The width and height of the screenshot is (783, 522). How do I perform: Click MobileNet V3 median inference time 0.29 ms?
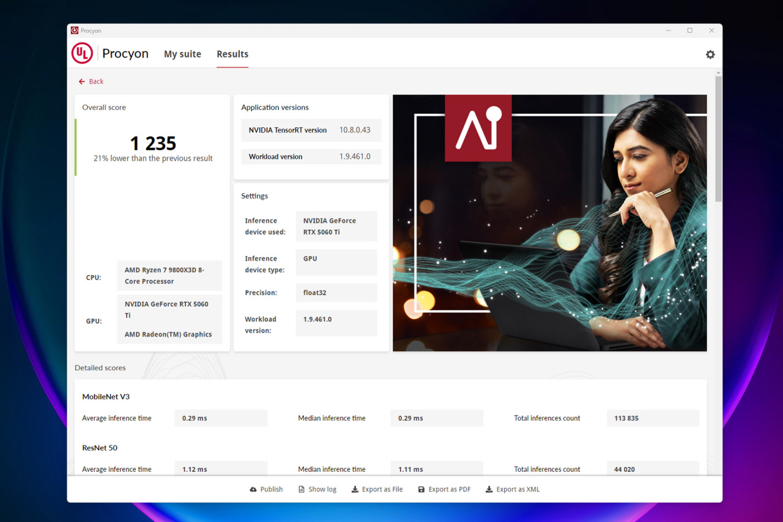coord(437,419)
